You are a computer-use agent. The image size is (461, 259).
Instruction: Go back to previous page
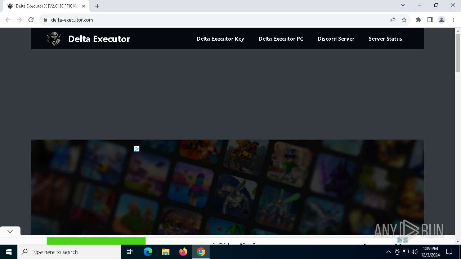(8, 20)
